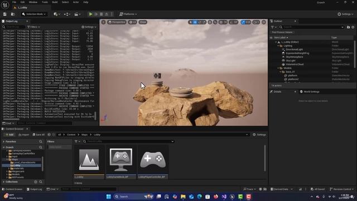Click the Outliner search field
The width and height of the screenshot is (357, 201).
[311, 27]
